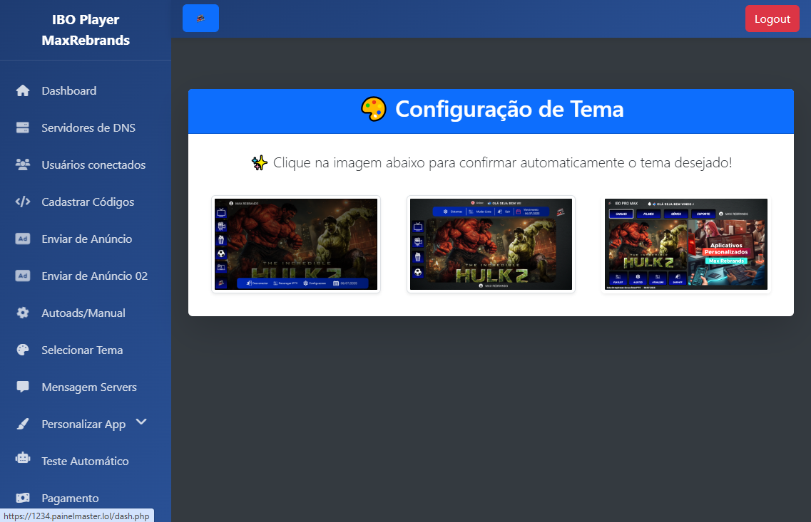
Task: Click the Selecionar Tema palette icon
Action: point(23,350)
